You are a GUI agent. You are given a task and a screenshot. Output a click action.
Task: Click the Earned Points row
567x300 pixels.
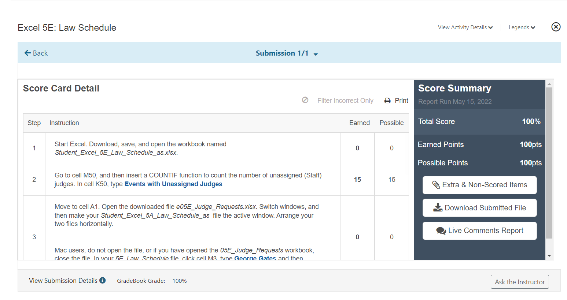coord(479,145)
